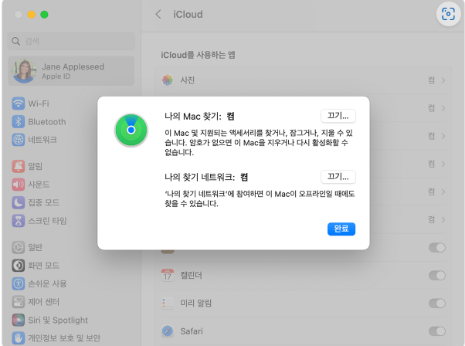Turn off 나의 찾기 네트워크 with 끄기 button
Image resolution: width=465 pixels, height=346 pixels.
pyautogui.click(x=338, y=177)
